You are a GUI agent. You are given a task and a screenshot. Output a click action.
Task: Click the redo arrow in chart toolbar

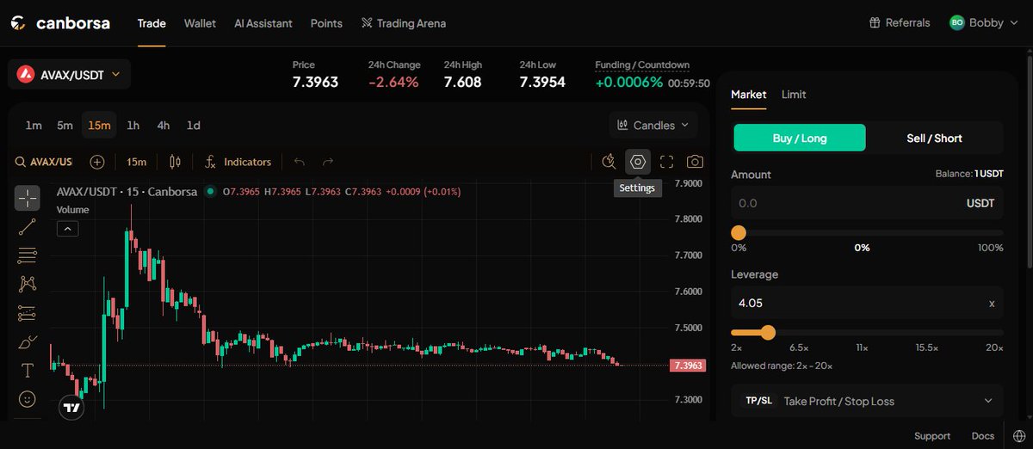[x=327, y=162]
